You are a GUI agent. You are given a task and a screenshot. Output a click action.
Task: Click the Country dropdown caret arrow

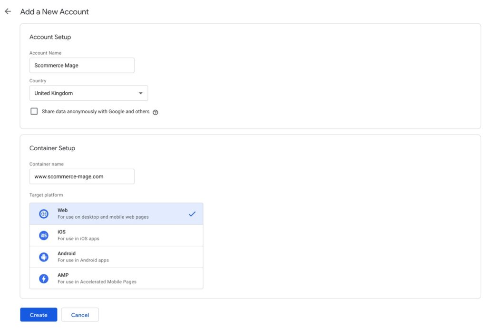[140, 93]
